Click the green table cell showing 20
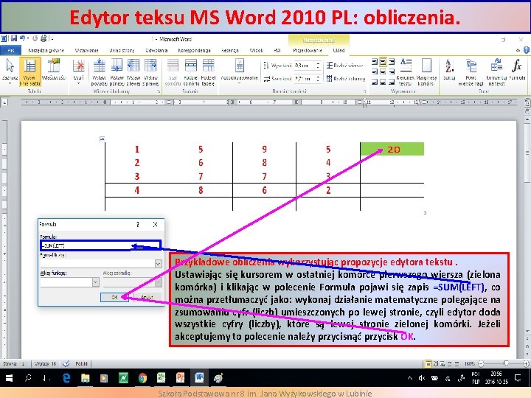The height and width of the screenshot is (398, 531). (x=392, y=149)
